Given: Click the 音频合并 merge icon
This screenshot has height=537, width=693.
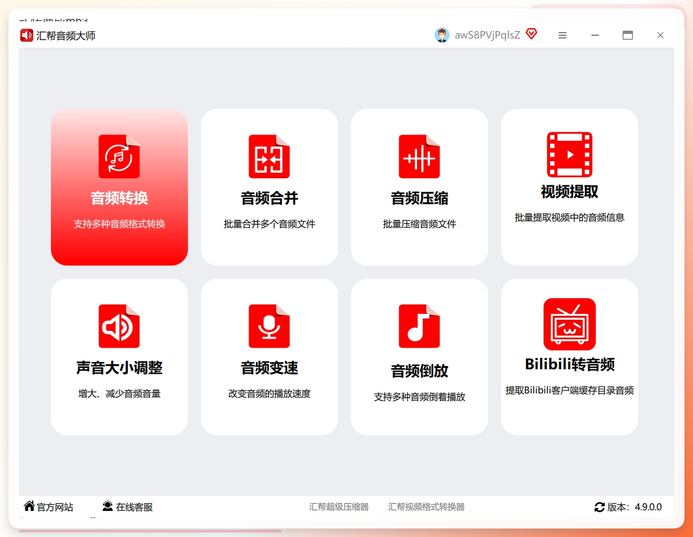Looking at the screenshot, I should click(x=269, y=157).
